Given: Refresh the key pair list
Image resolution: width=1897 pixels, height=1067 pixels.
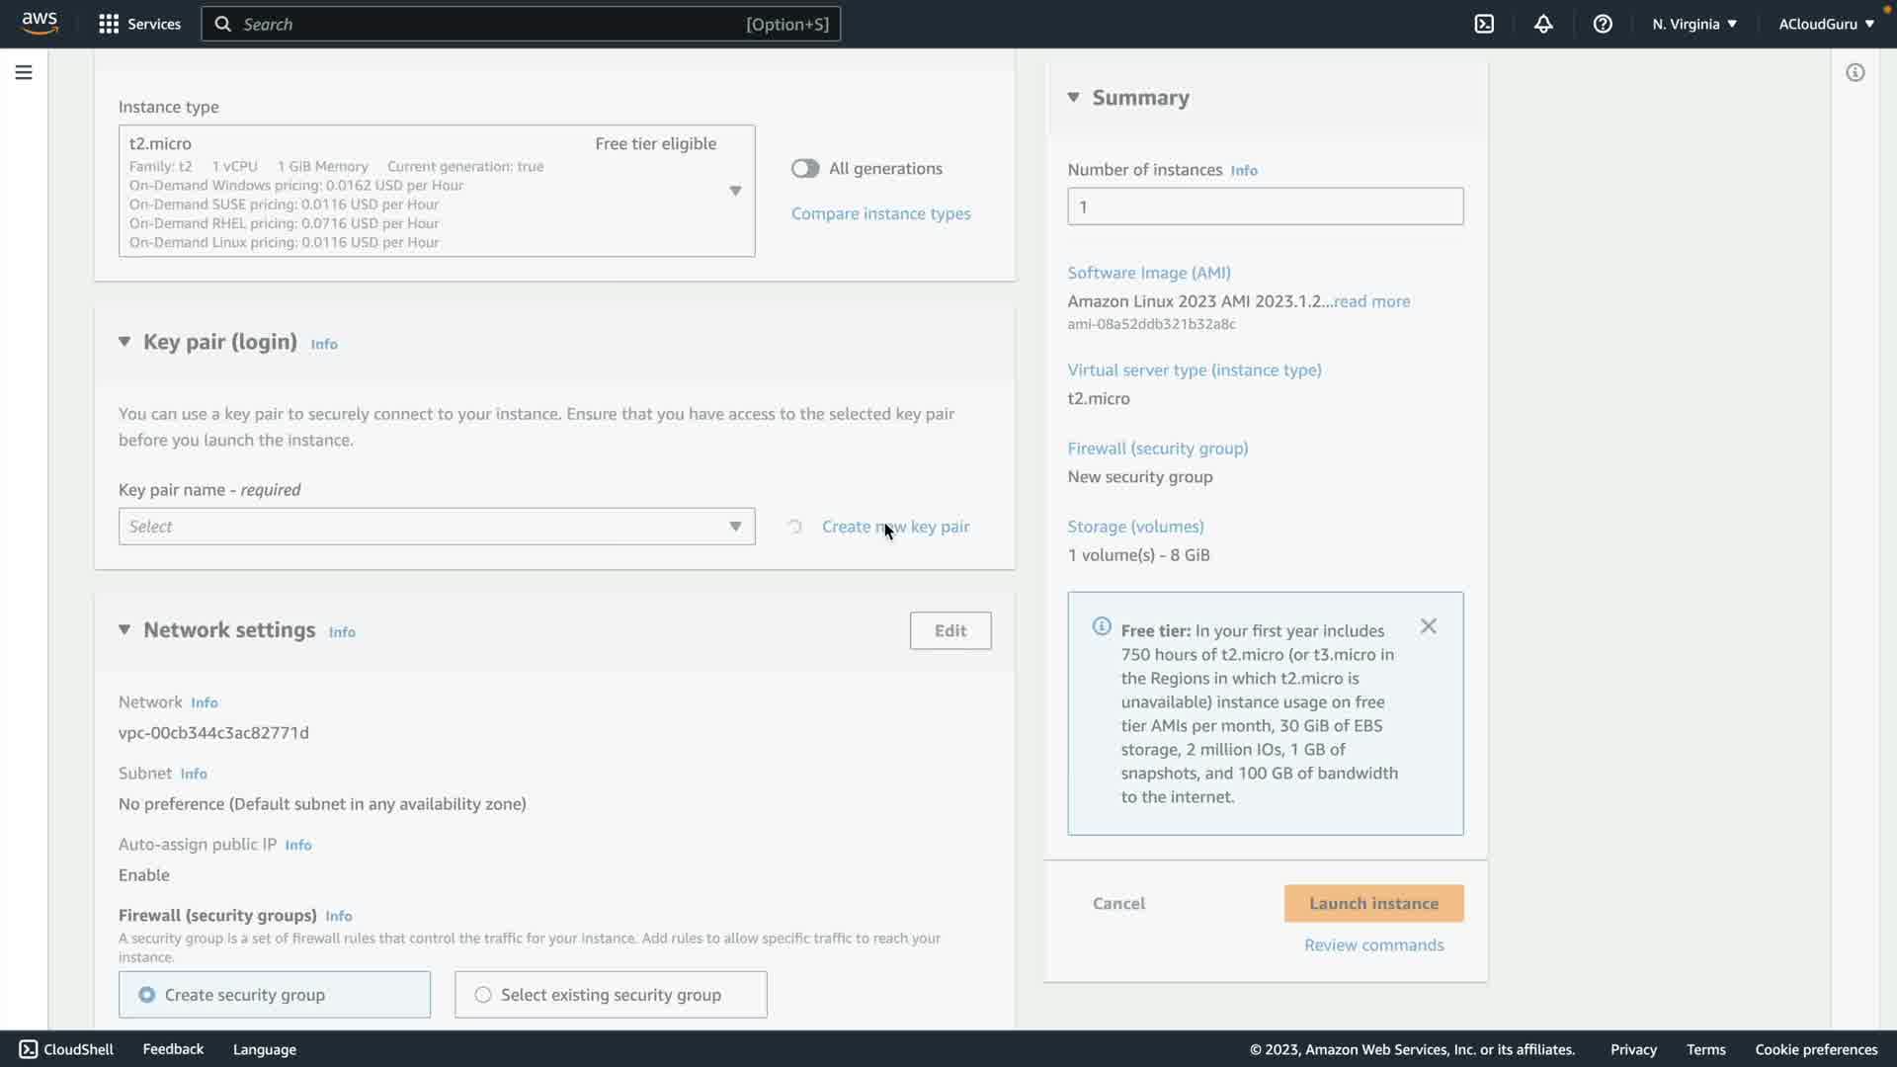Looking at the screenshot, I should [794, 527].
